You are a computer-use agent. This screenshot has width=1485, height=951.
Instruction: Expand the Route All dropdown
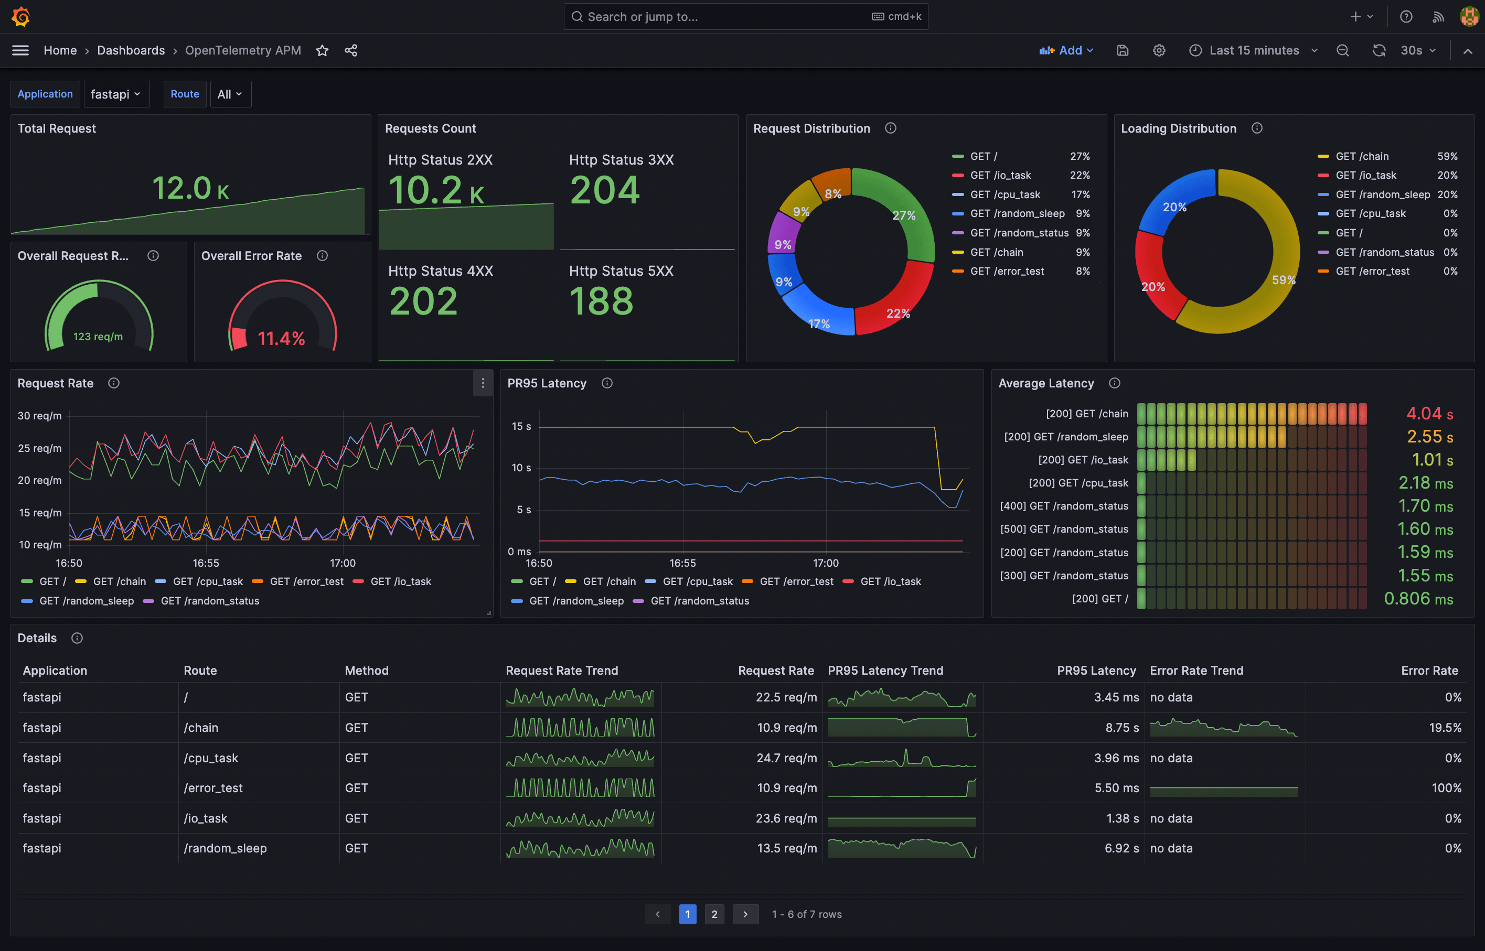tap(230, 94)
